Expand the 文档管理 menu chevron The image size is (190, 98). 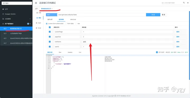pos(30,19)
